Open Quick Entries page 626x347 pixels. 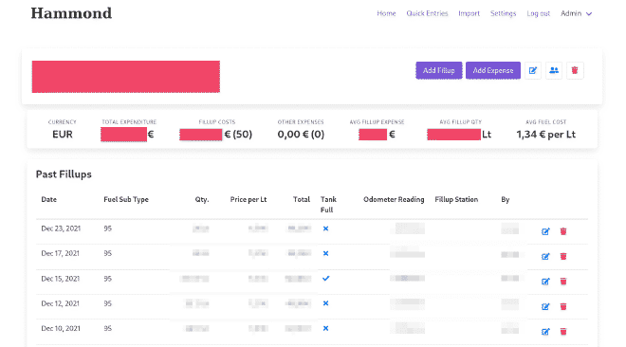(427, 13)
